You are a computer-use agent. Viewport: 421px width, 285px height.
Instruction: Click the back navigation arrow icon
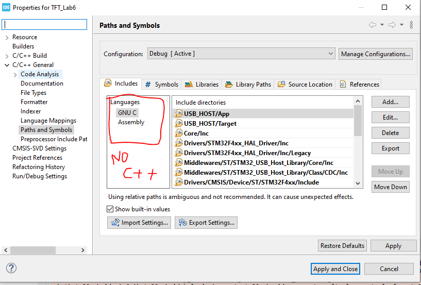(373, 25)
